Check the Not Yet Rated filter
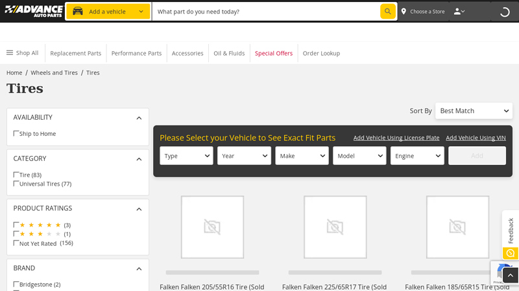 coord(16,243)
